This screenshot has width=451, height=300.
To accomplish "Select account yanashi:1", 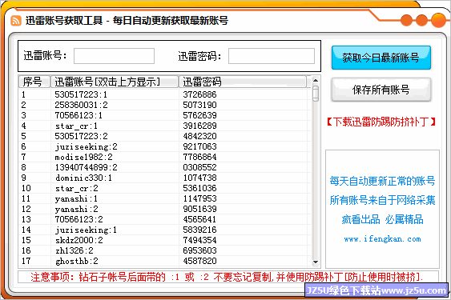I will click(76, 198).
